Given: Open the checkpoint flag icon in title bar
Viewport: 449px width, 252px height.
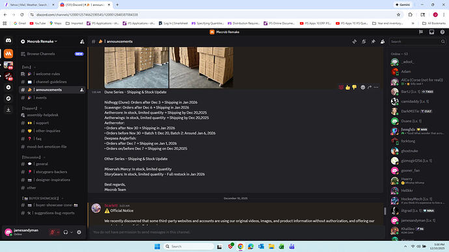Looking at the screenshot, I should [421, 32].
